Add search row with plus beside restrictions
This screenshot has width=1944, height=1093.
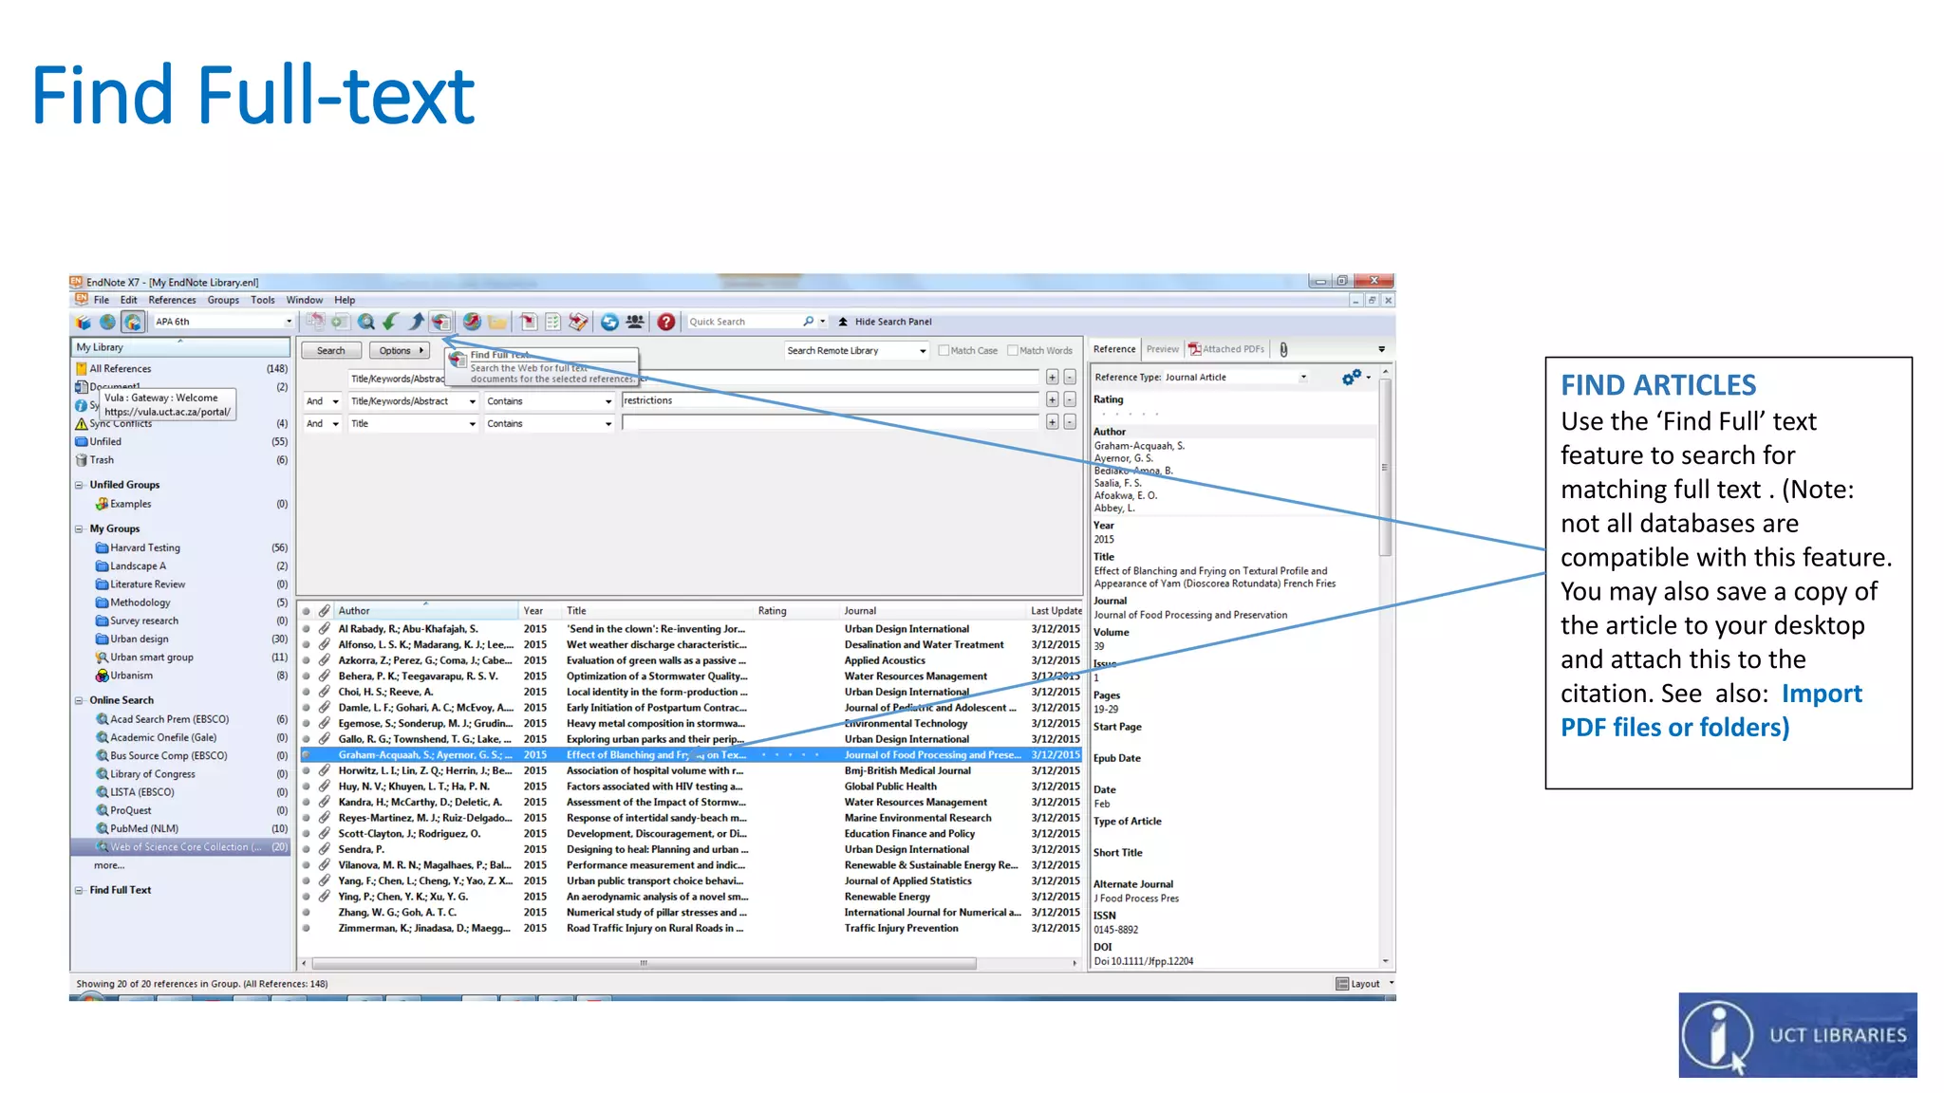tap(1052, 400)
